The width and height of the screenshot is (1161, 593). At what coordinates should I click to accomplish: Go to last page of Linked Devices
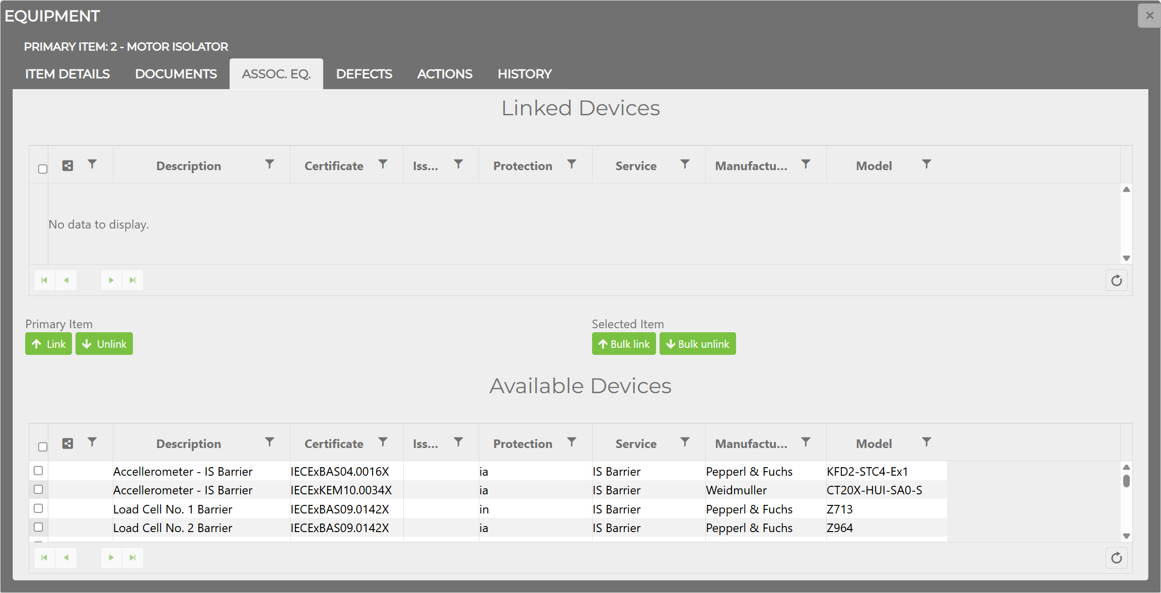coord(132,280)
